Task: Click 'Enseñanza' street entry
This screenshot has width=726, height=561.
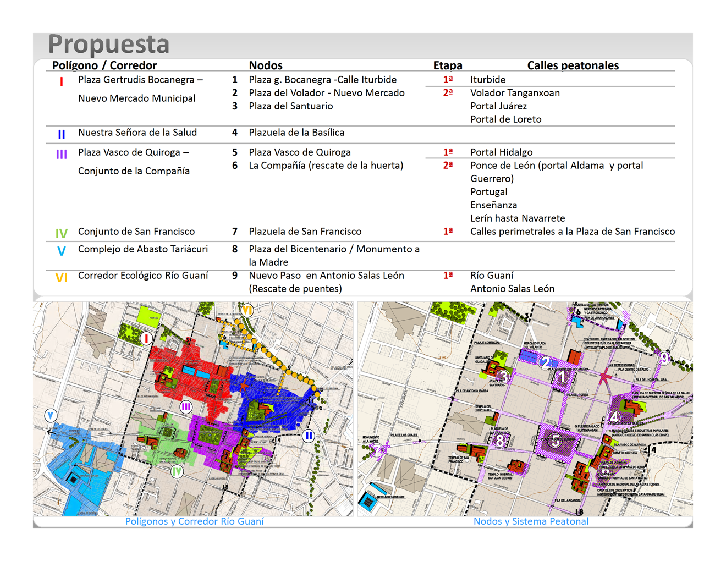Action: coord(494,205)
